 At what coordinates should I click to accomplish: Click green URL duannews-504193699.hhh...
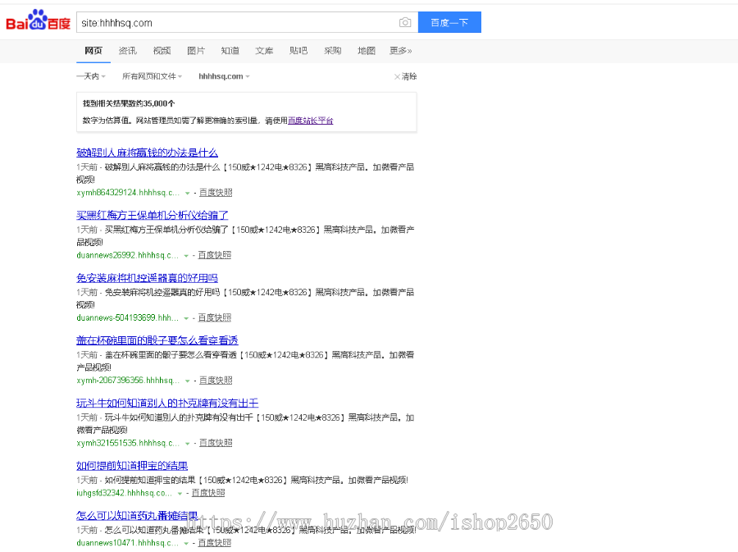(x=128, y=317)
